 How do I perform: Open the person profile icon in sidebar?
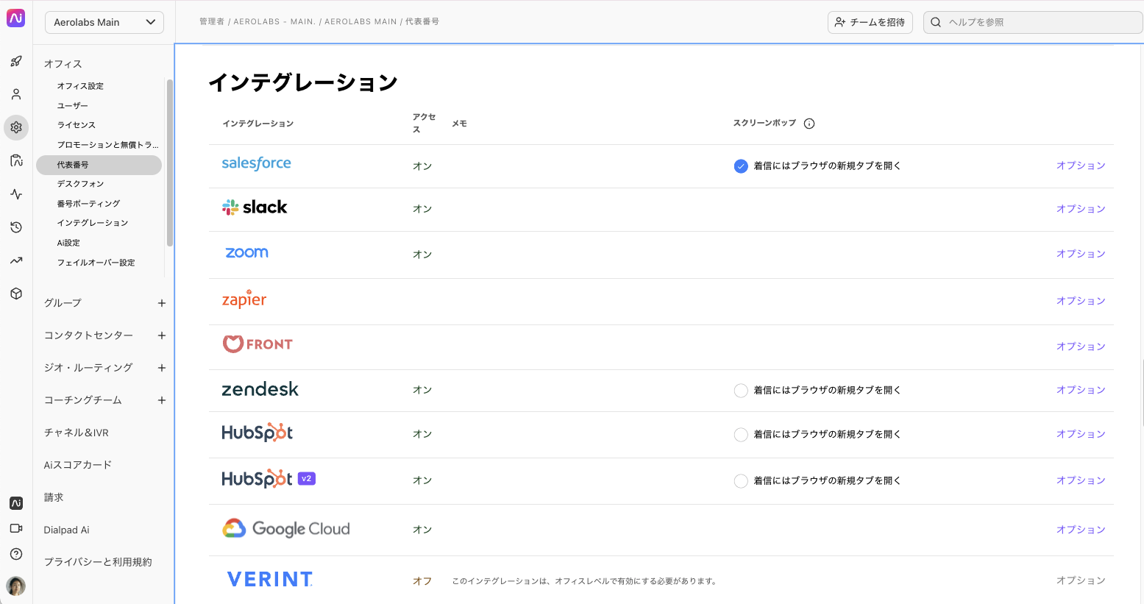click(x=16, y=95)
